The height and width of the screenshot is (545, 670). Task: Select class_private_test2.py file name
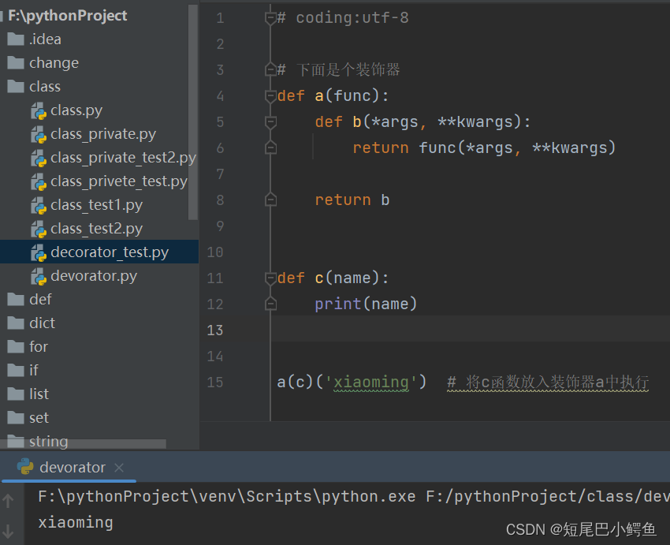123,158
